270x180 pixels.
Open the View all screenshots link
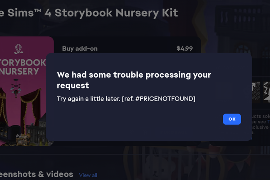coord(88,175)
